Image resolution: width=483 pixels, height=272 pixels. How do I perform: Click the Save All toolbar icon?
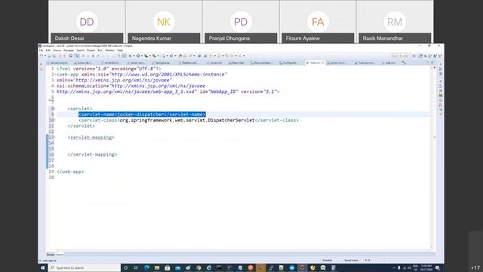click(54, 56)
